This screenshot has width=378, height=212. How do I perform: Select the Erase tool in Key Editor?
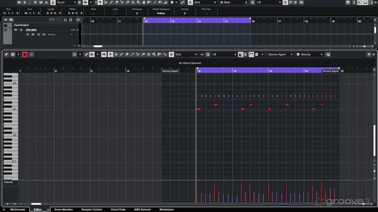click(x=127, y=55)
